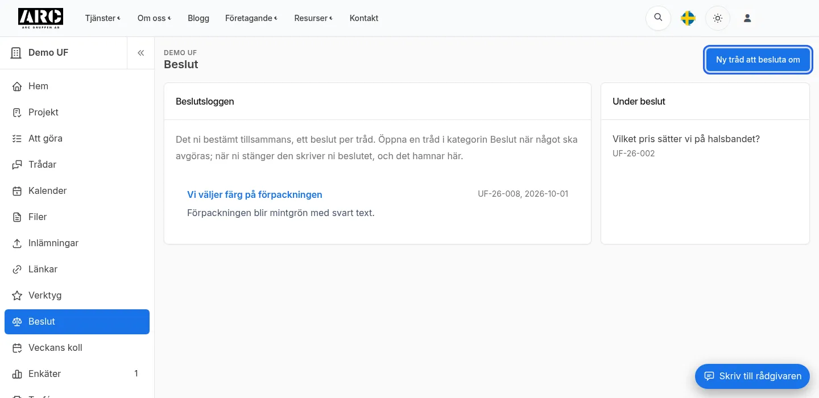Open the Kontakt page
Image resolution: width=819 pixels, height=398 pixels.
[x=364, y=18]
